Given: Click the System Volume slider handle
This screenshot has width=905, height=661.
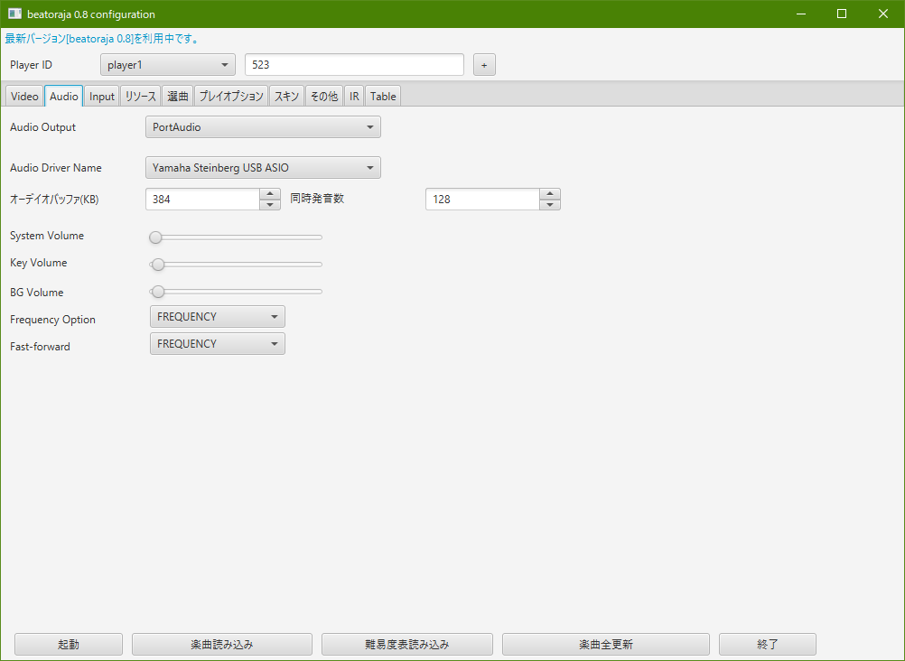Looking at the screenshot, I should (155, 237).
